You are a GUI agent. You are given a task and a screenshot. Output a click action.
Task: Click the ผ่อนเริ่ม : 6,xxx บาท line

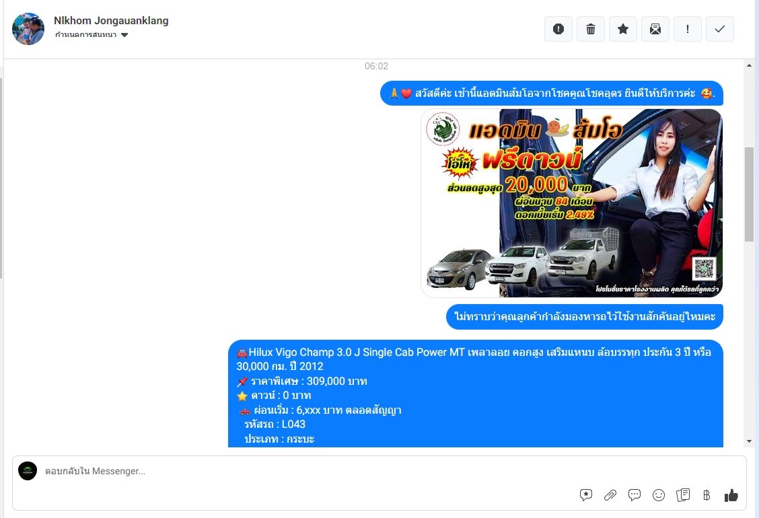coord(320,410)
